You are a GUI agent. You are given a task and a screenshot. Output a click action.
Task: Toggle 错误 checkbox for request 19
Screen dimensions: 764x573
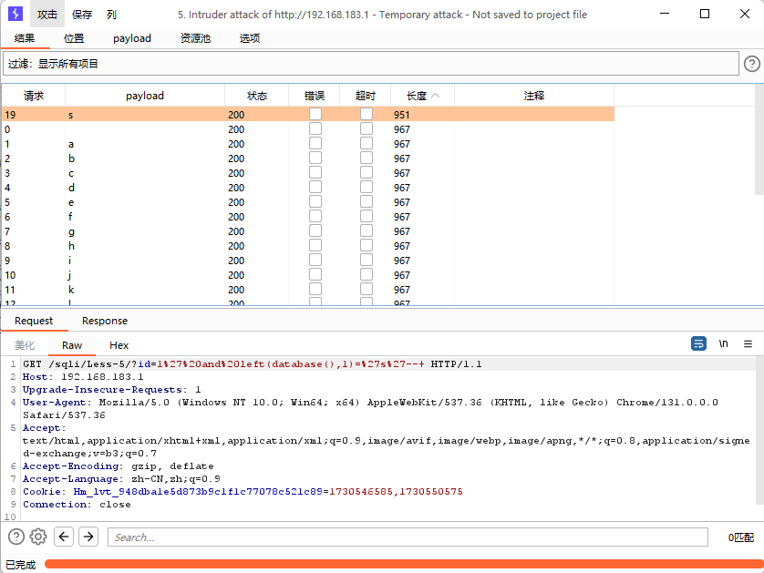315,114
